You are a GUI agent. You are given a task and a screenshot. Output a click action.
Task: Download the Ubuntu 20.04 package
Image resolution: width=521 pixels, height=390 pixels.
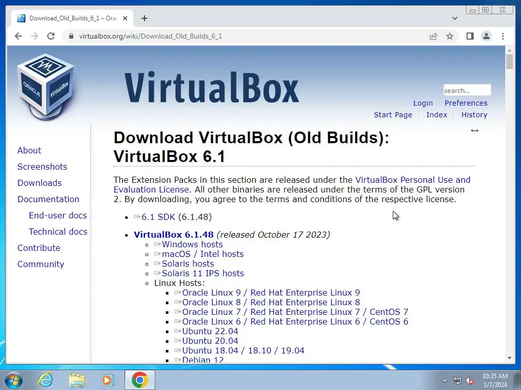[210, 341]
